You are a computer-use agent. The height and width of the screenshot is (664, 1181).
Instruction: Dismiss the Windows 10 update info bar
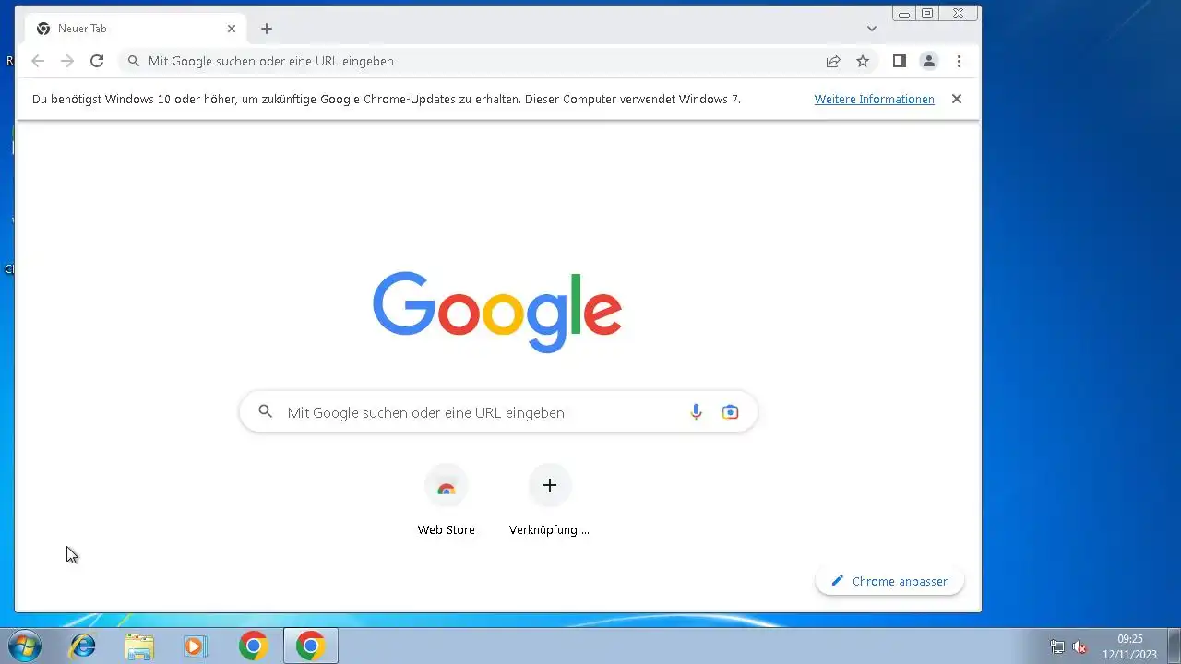tap(957, 99)
